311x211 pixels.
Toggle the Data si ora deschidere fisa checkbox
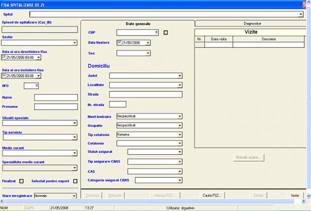coord(5,57)
